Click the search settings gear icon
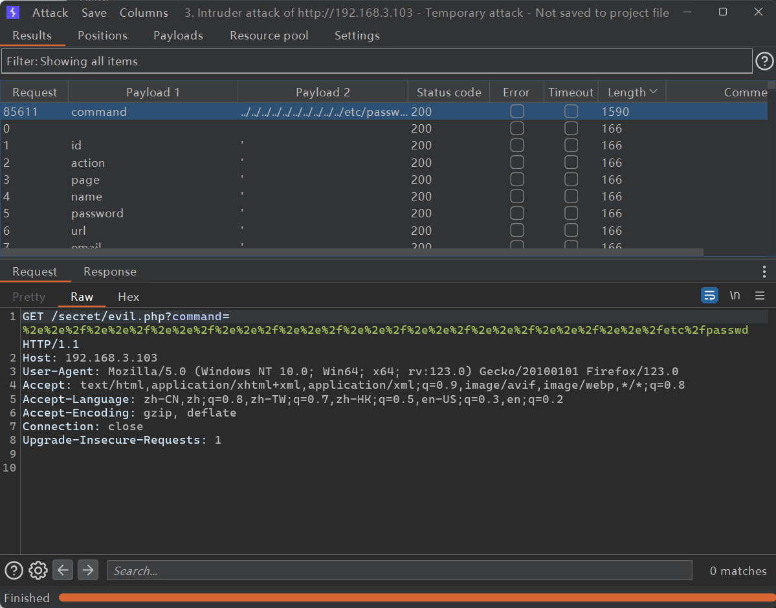 click(x=38, y=570)
